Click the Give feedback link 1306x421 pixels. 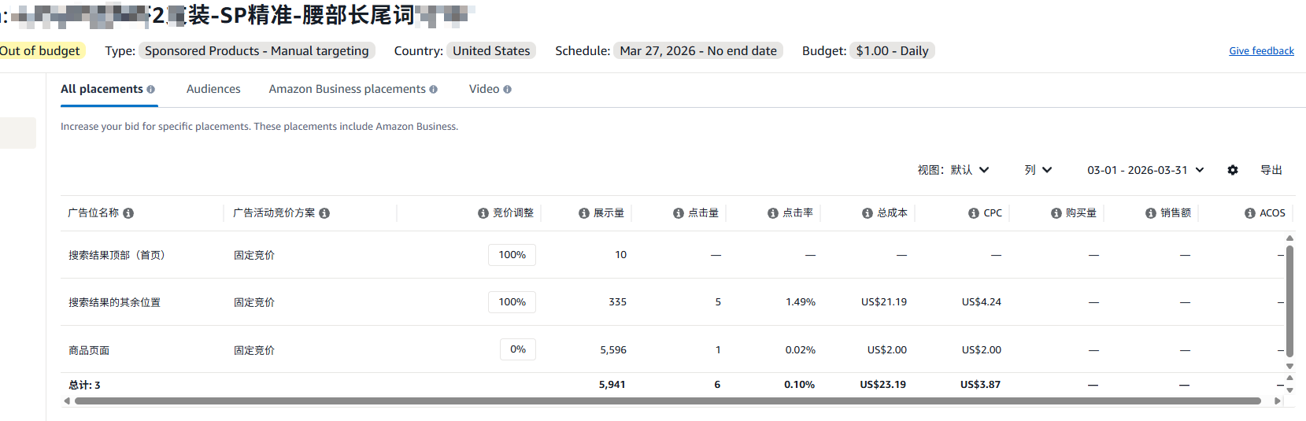coord(1261,51)
